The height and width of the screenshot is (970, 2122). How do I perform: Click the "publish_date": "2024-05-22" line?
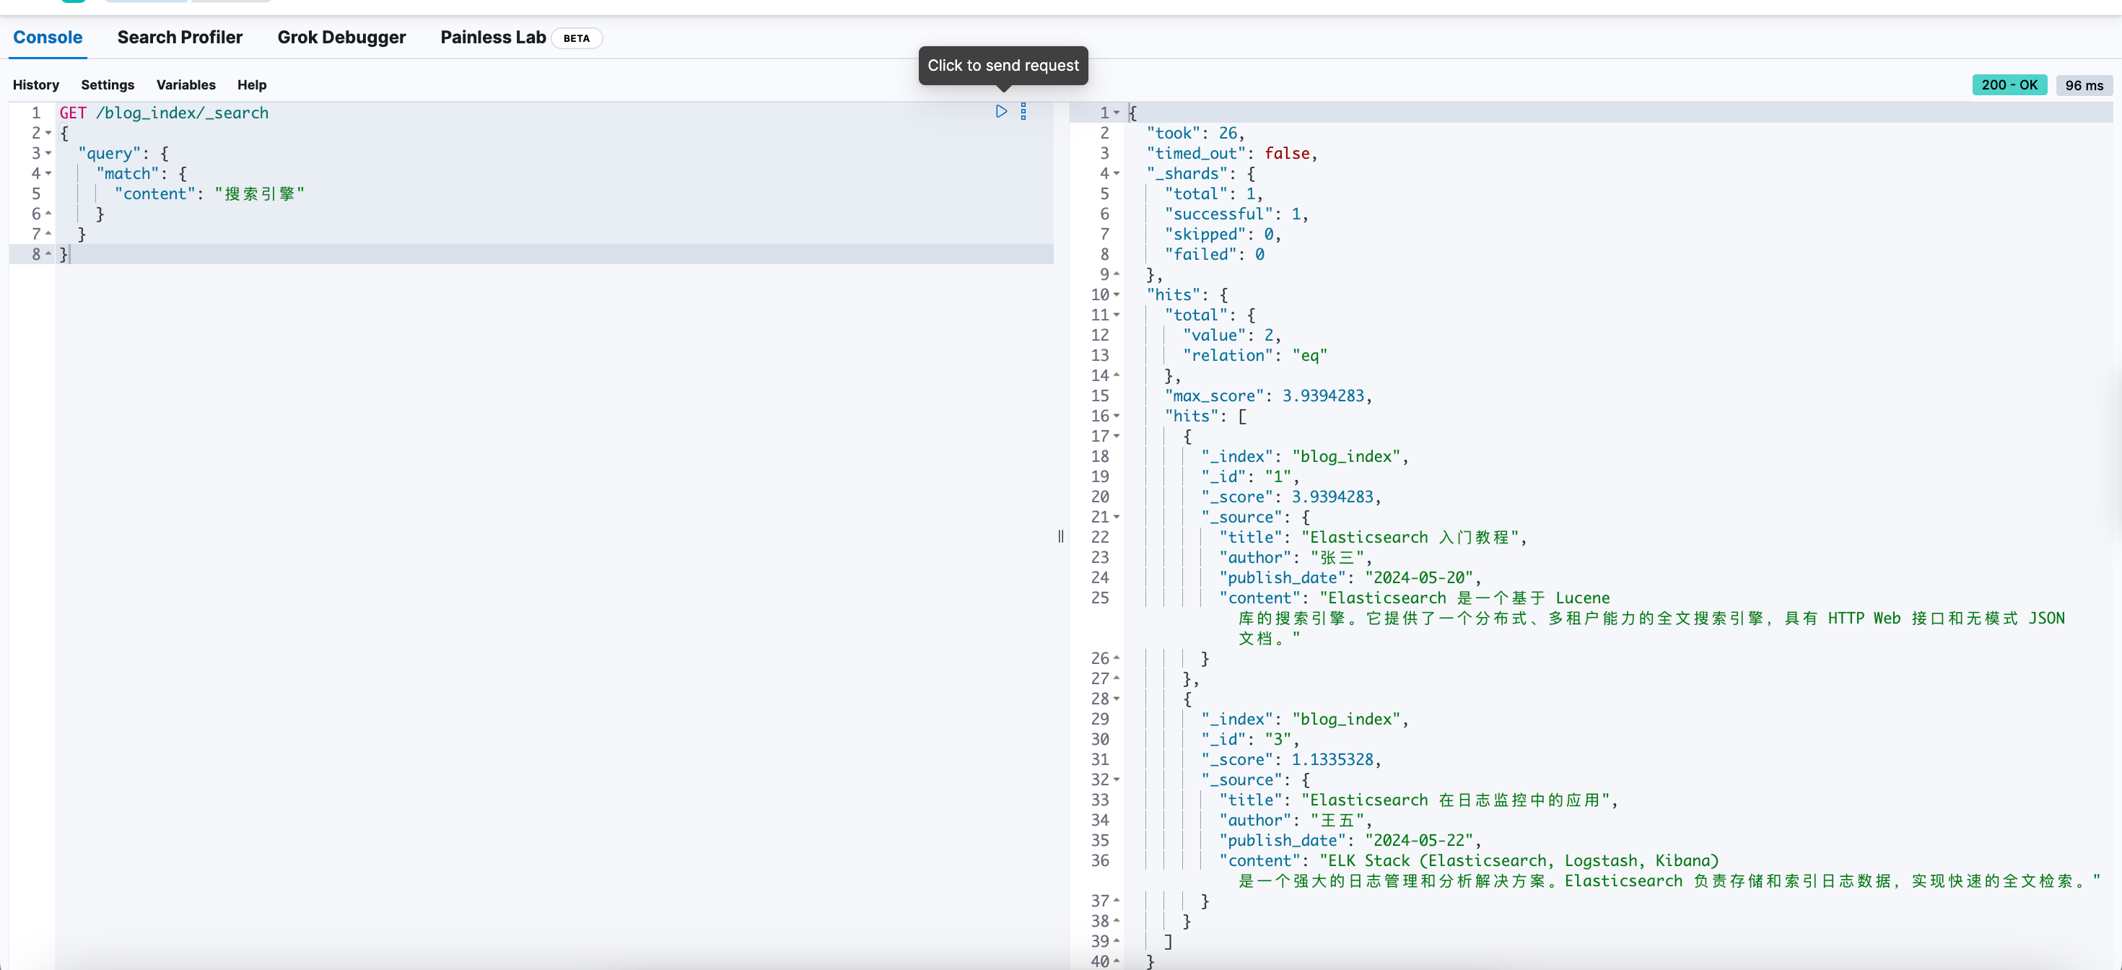point(1350,841)
